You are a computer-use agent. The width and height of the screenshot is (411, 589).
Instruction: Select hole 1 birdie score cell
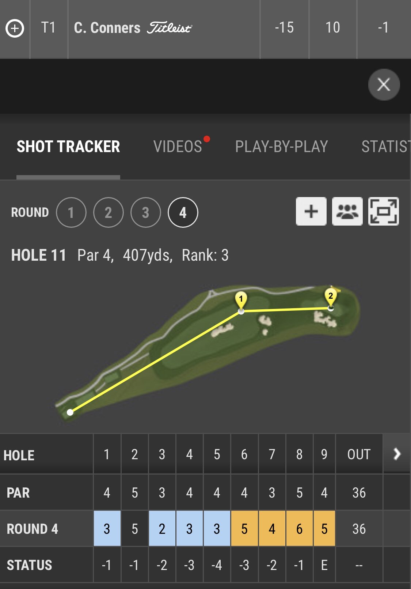[107, 529]
